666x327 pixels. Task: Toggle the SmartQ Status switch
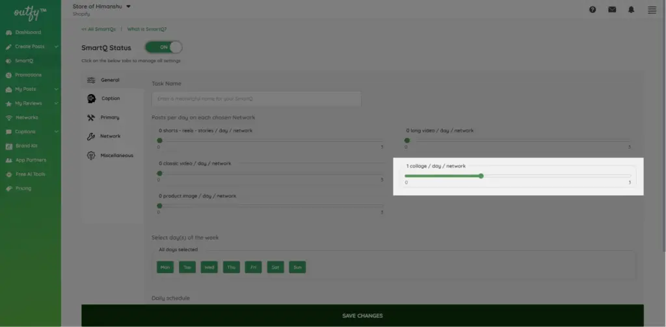(x=163, y=47)
